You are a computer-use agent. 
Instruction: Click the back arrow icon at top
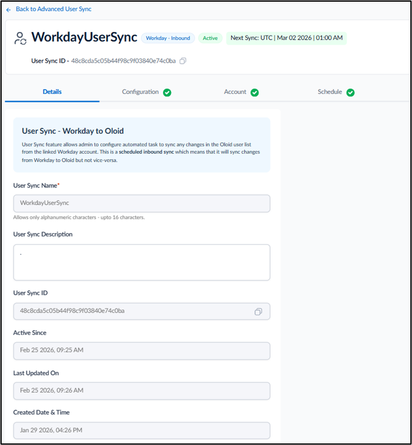(8, 10)
